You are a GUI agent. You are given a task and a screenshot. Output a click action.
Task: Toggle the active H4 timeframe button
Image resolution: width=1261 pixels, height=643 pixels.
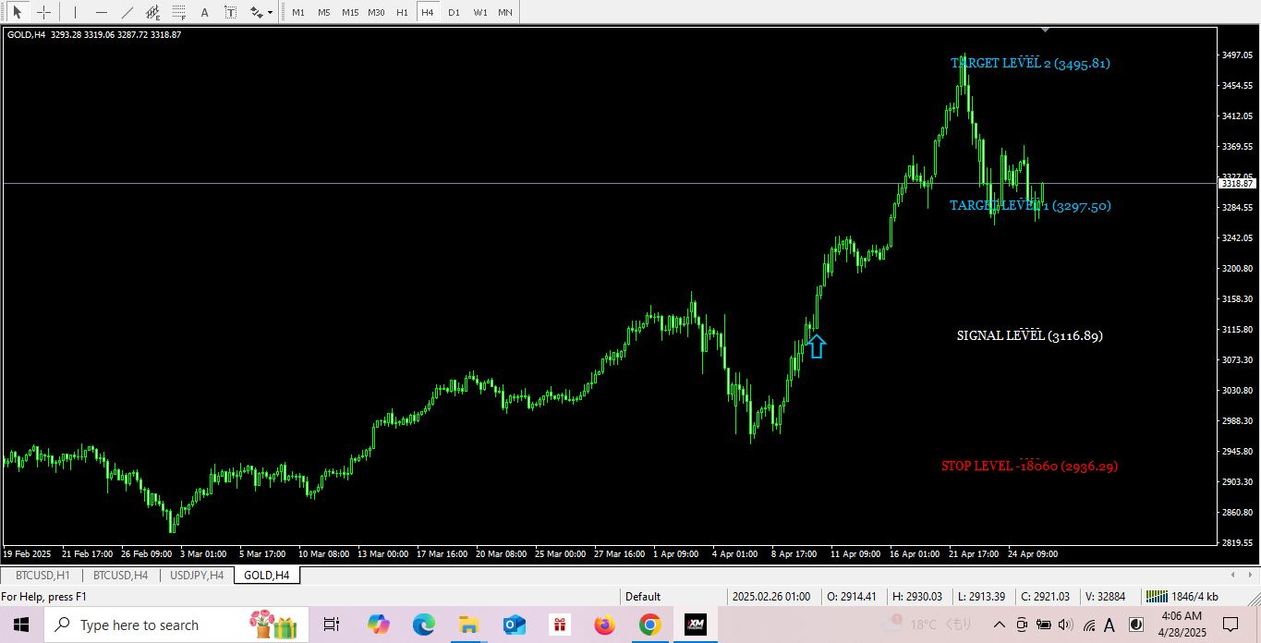(x=427, y=13)
